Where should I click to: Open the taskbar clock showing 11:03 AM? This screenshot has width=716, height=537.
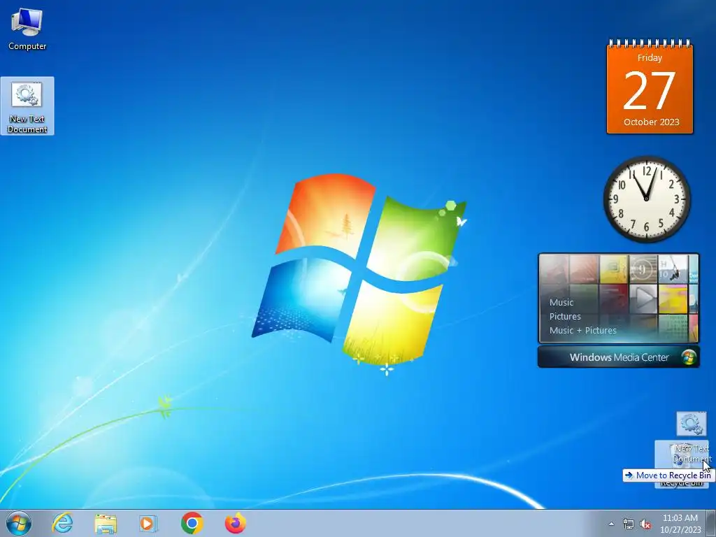tap(680, 524)
